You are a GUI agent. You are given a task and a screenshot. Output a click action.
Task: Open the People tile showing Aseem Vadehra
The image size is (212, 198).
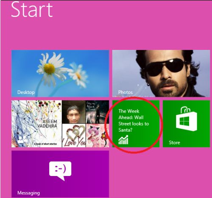[x=60, y=124]
